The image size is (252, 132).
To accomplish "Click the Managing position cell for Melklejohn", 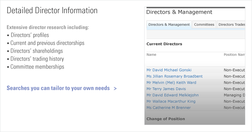I will pyautogui.click(x=234, y=95).
